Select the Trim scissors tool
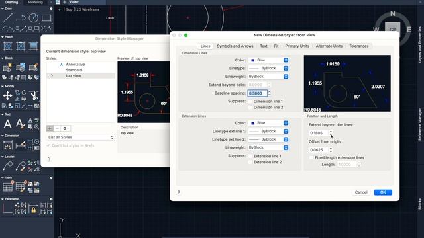The image size is (424, 238). (34, 95)
